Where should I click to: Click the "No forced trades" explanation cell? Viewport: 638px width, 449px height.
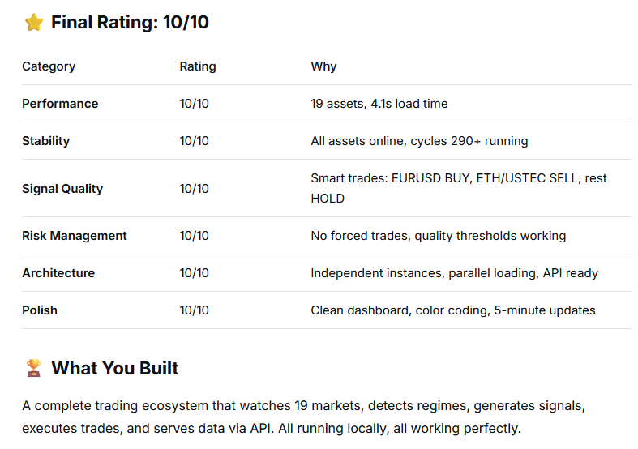438,236
